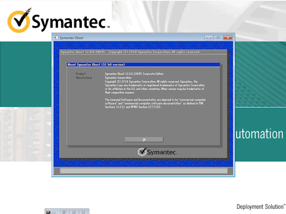Click the 'Symantec Ghost' window title text
This screenshot has width=286, height=214.
(71, 38)
